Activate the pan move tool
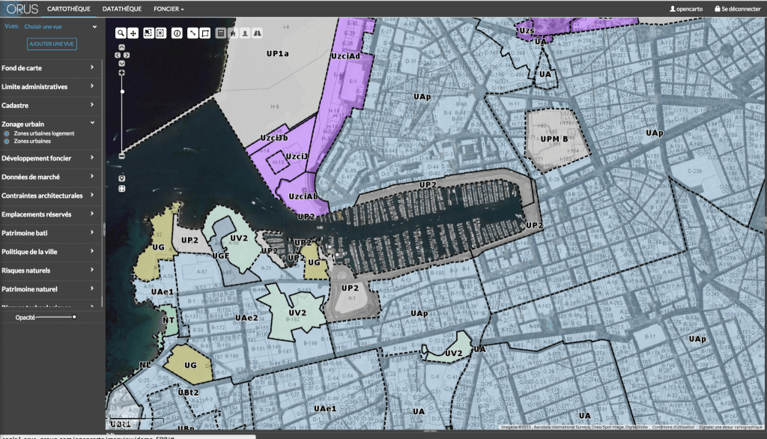The width and height of the screenshot is (767, 439). (133, 33)
